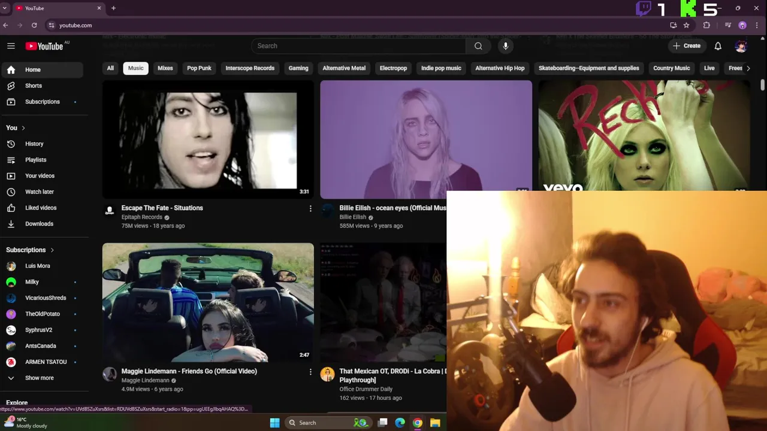Open History in the sidebar

[42, 144]
